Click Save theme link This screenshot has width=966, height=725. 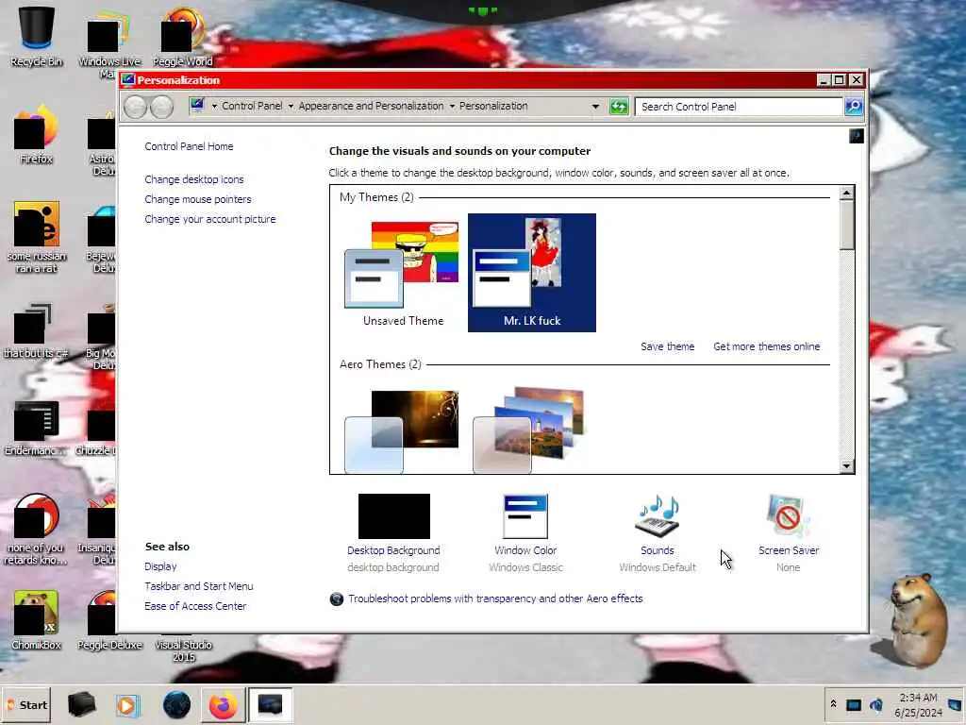[667, 346]
